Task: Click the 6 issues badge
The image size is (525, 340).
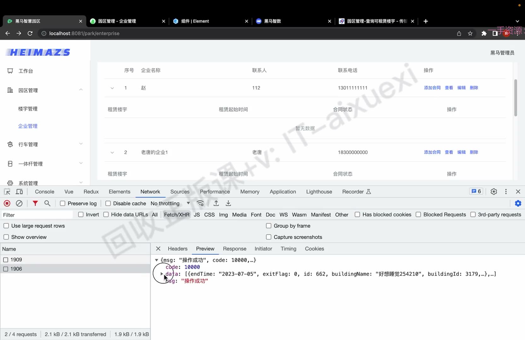Action: coord(476,191)
